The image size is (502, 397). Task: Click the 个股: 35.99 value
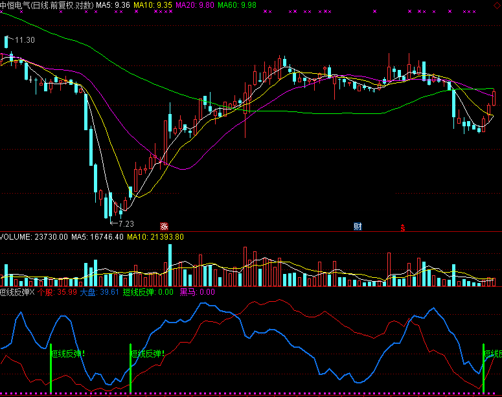(x=57, y=292)
